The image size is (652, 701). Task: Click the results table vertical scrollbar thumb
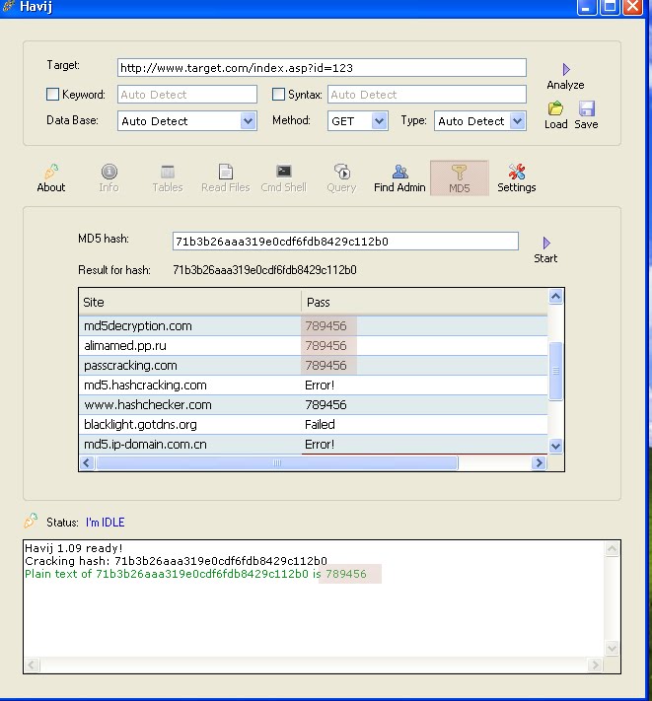556,371
